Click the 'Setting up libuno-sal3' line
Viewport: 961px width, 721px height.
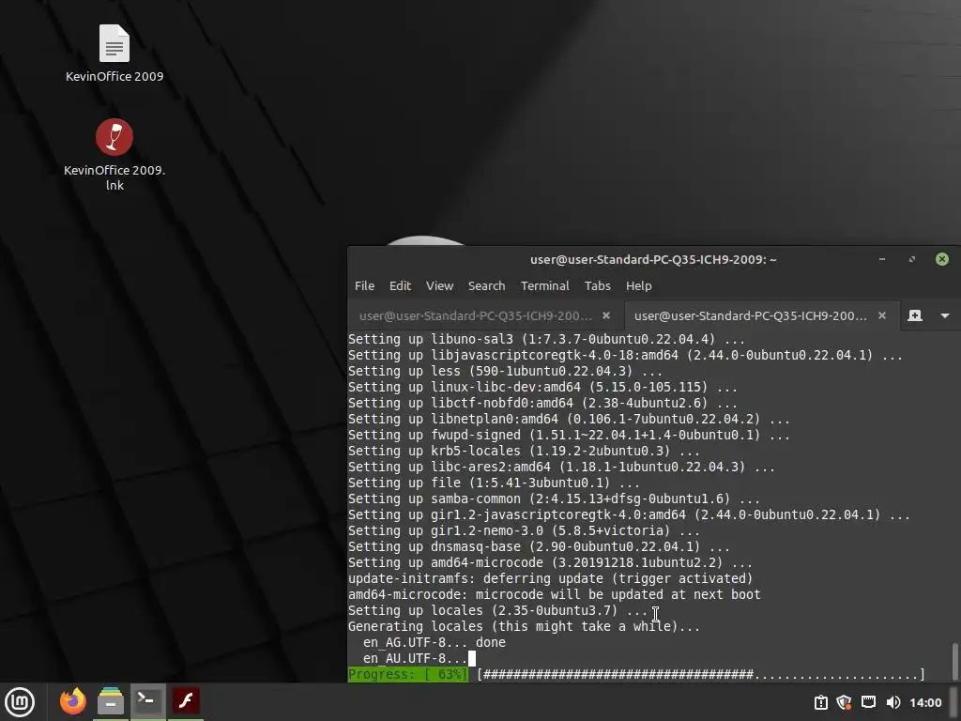click(546, 339)
